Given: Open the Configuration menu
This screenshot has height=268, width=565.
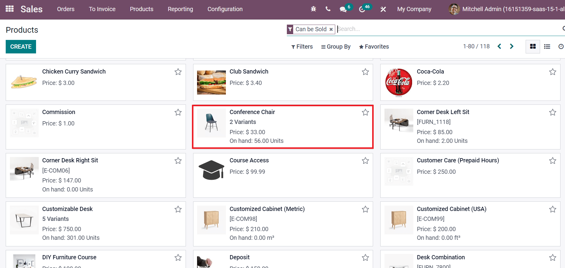Looking at the screenshot, I should click(225, 9).
